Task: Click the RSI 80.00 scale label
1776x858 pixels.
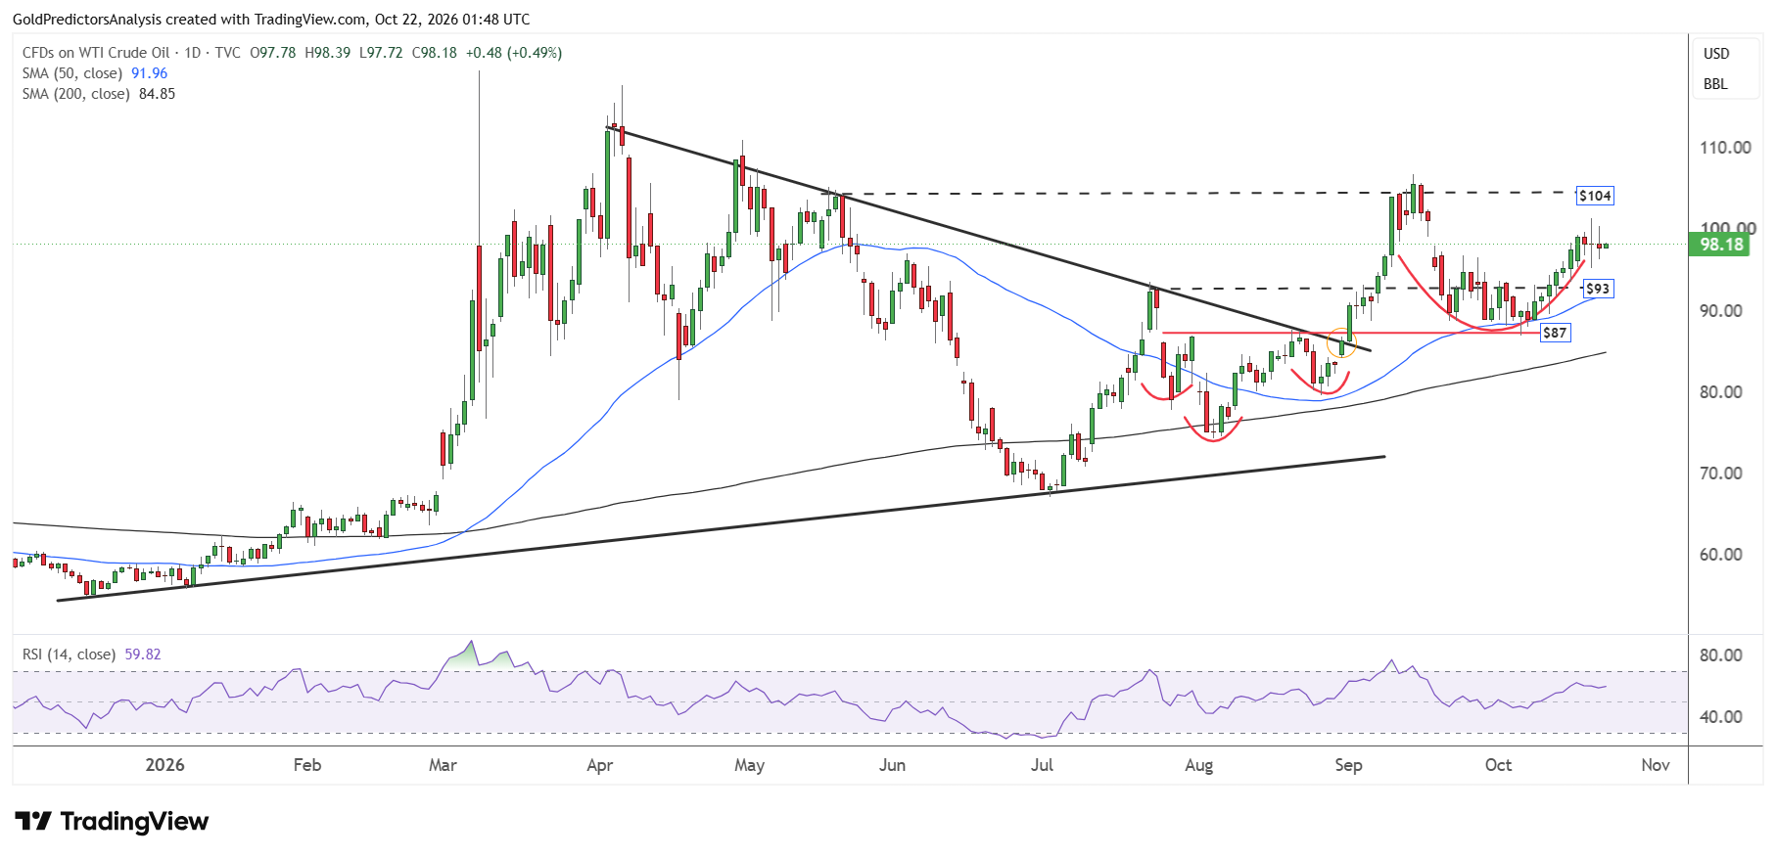Action: [1721, 655]
